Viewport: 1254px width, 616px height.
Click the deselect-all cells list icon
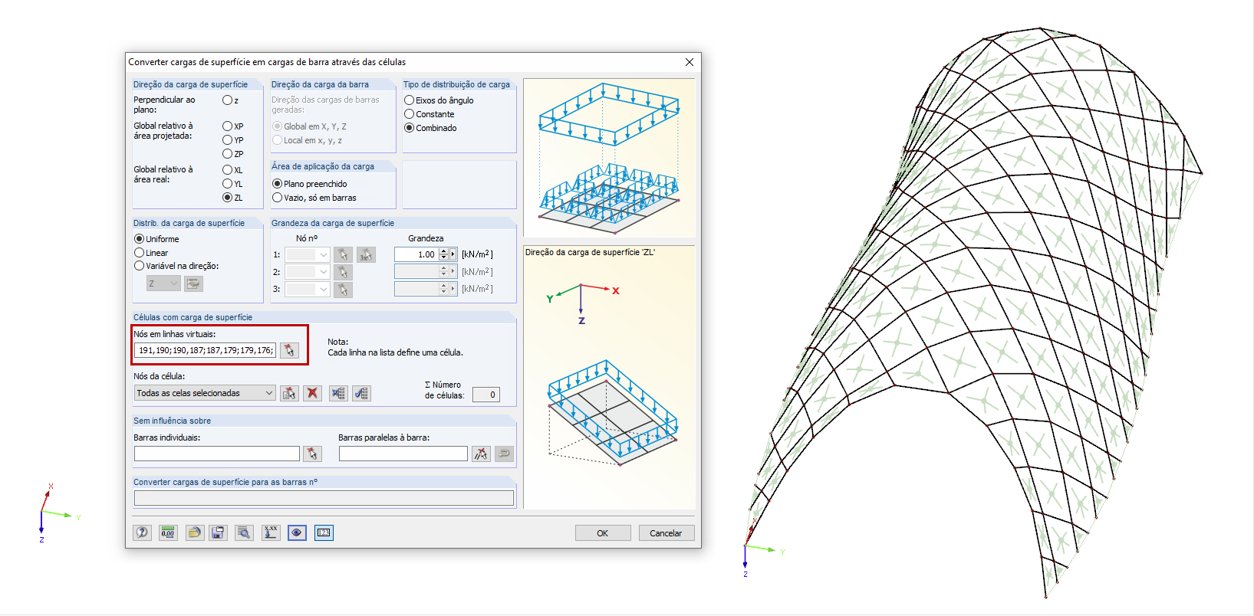click(338, 393)
